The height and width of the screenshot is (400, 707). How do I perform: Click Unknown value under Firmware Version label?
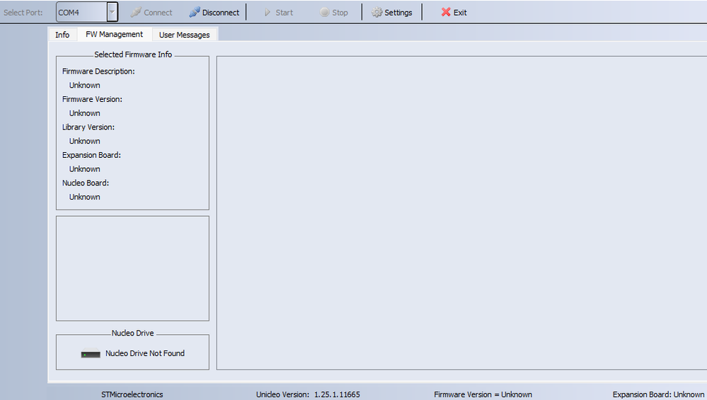[85, 113]
